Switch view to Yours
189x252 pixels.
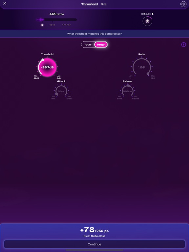[88, 45]
